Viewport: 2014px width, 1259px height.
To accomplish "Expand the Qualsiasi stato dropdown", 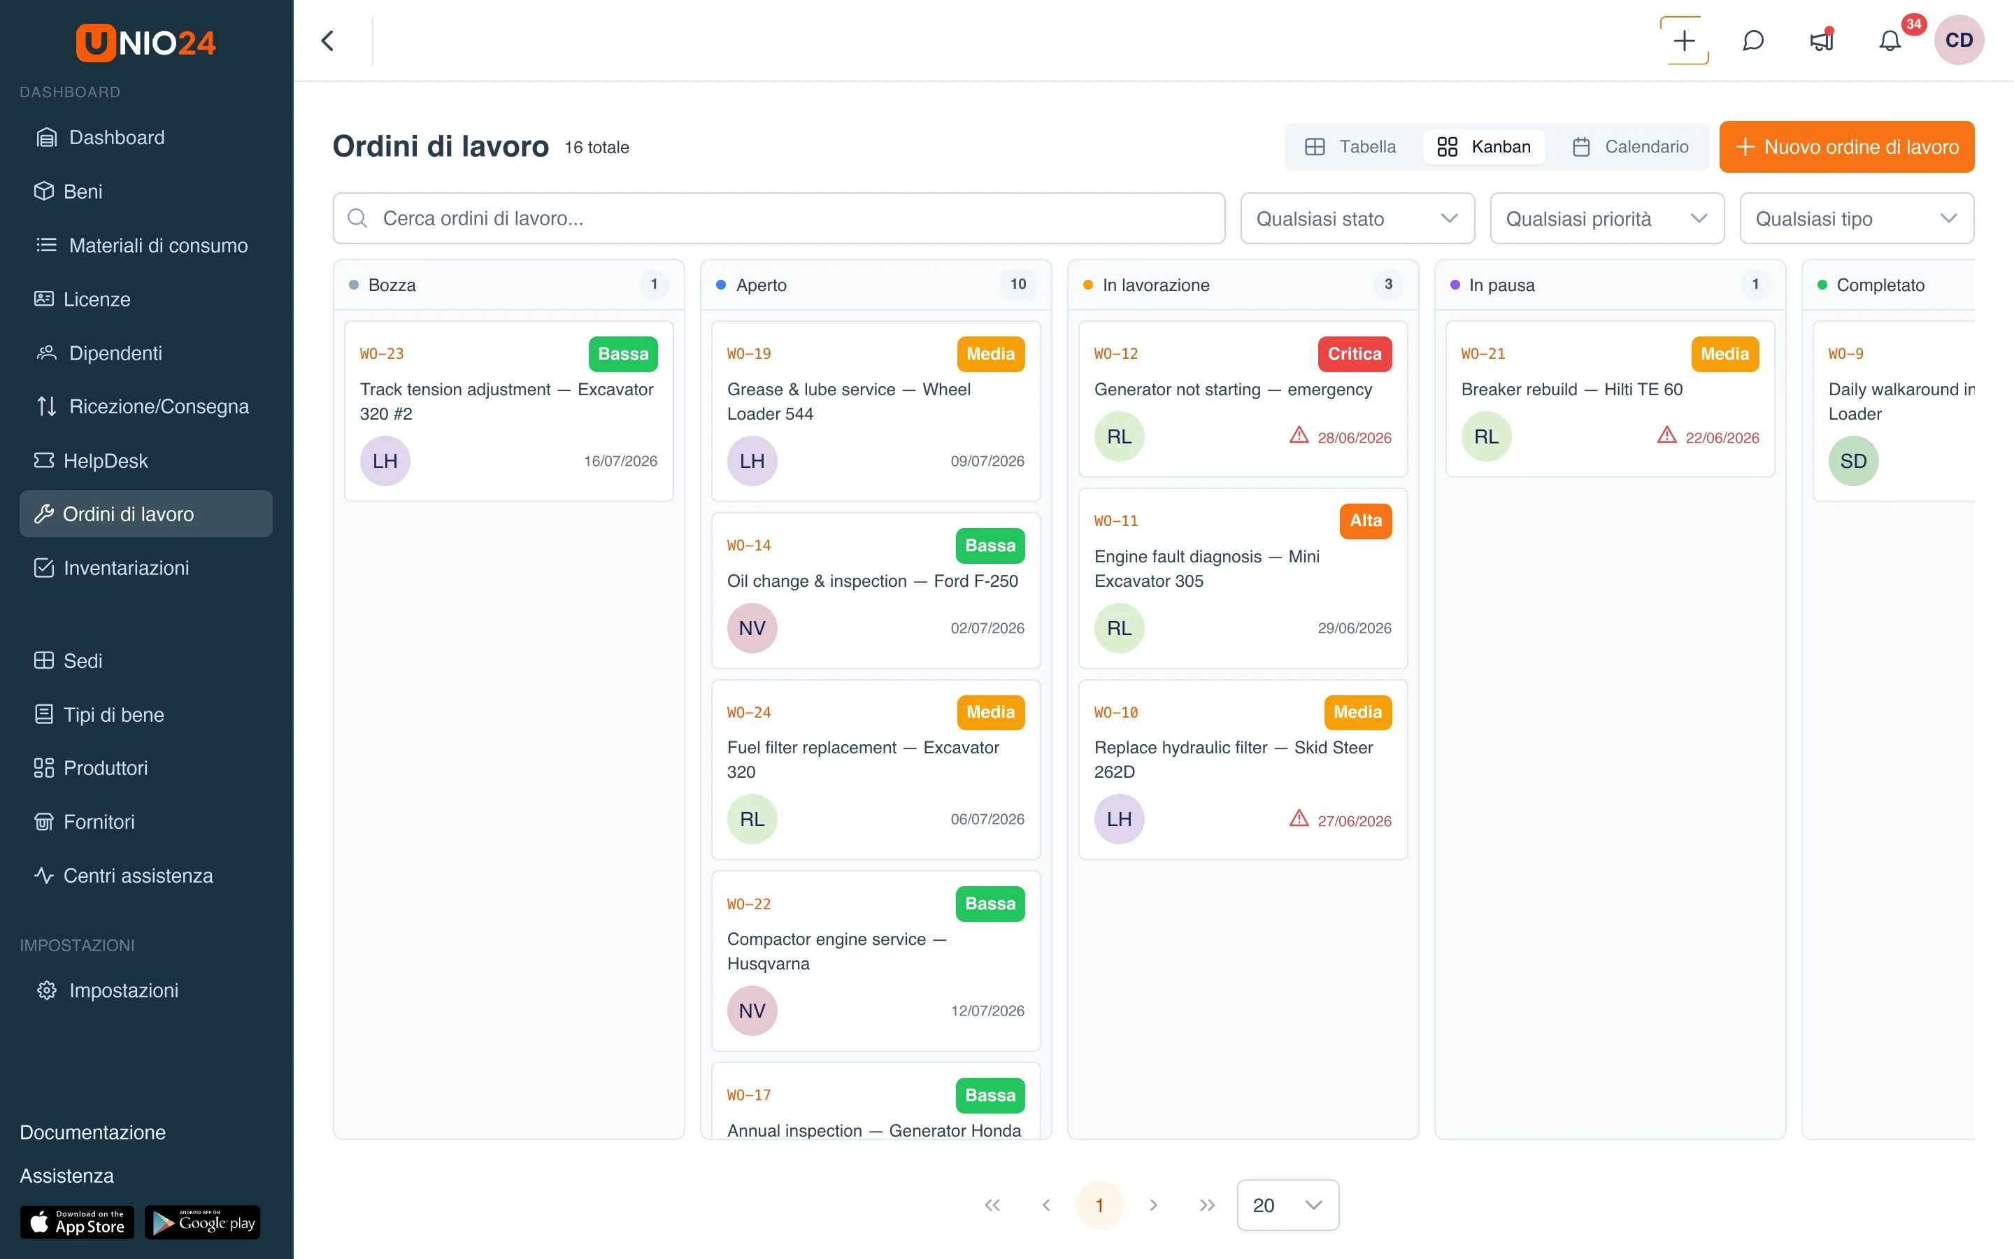I will click(x=1357, y=218).
